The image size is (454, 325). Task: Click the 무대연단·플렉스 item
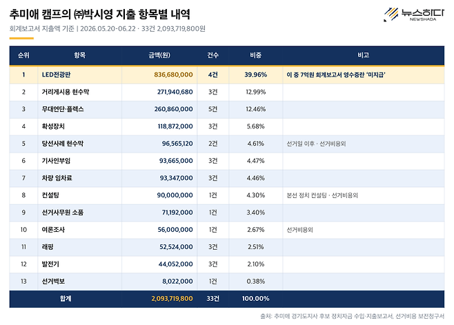63,109
